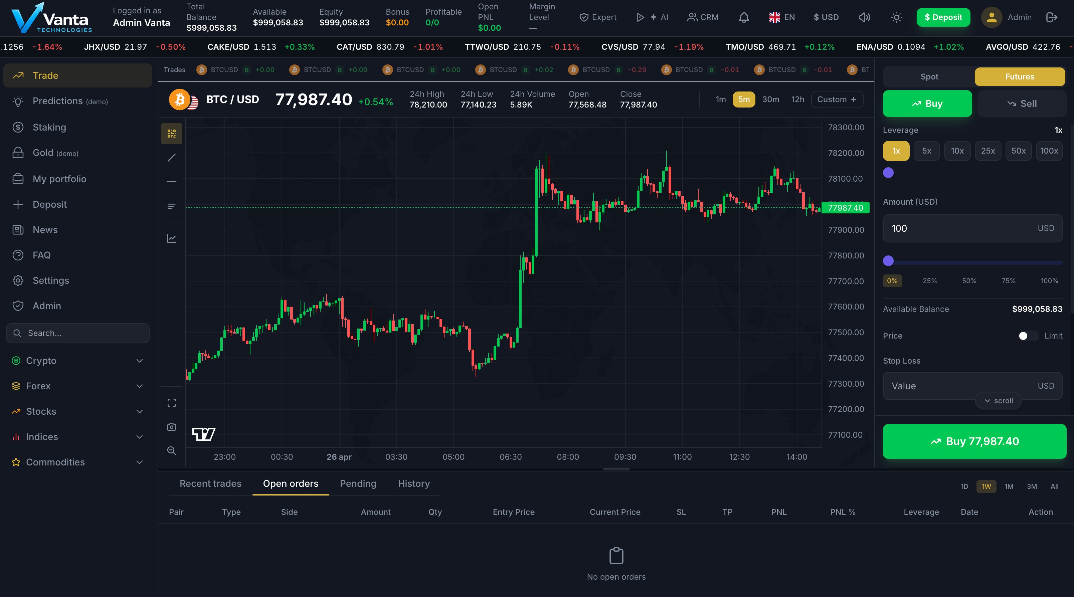Enter fullscreen chart mode
The image size is (1074, 597).
click(x=171, y=403)
